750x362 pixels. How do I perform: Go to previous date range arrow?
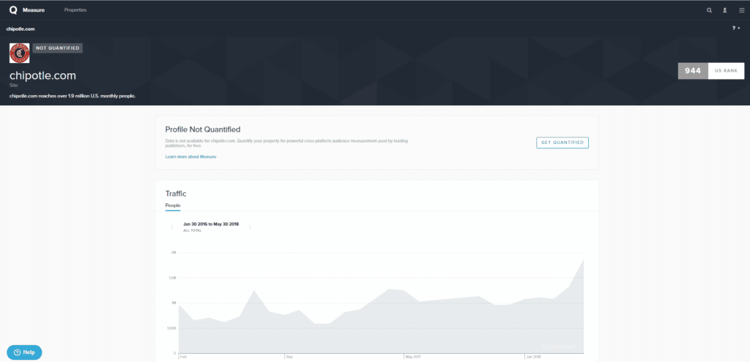click(x=172, y=227)
